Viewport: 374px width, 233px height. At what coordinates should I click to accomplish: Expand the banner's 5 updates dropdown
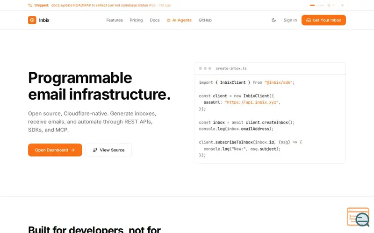tap(331, 5)
